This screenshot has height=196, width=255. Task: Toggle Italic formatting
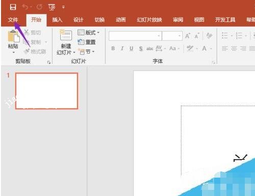(x=122, y=48)
